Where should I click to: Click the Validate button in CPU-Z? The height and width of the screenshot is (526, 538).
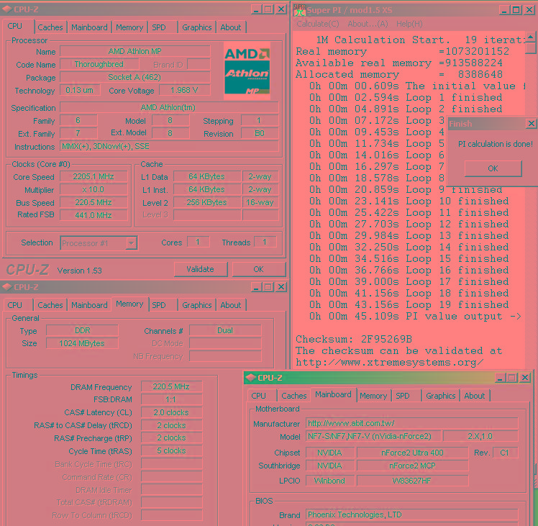[x=201, y=269]
